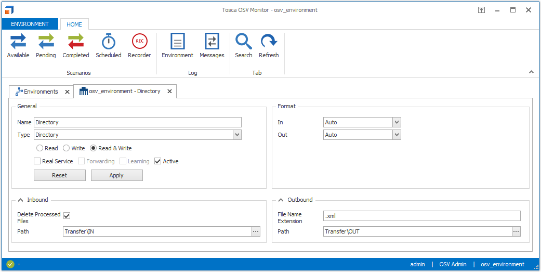Click the Scheduled stopwatch icon
Image resolution: width=541 pixels, height=272 pixels.
pos(108,42)
